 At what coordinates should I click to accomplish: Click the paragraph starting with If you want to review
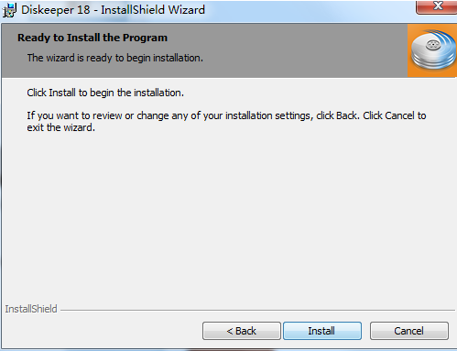click(226, 121)
